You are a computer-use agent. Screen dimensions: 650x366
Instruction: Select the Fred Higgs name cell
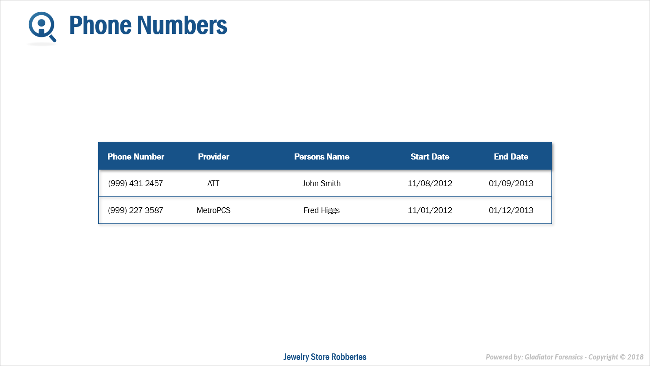click(x=321, y=210)
